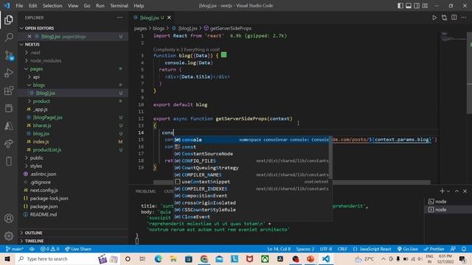Open the Selection menu
The height and width of the screenshot is (265, 472).
(x=52, y=6)
